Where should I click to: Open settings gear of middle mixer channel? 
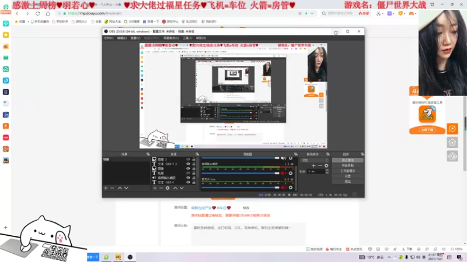point(291,173)
